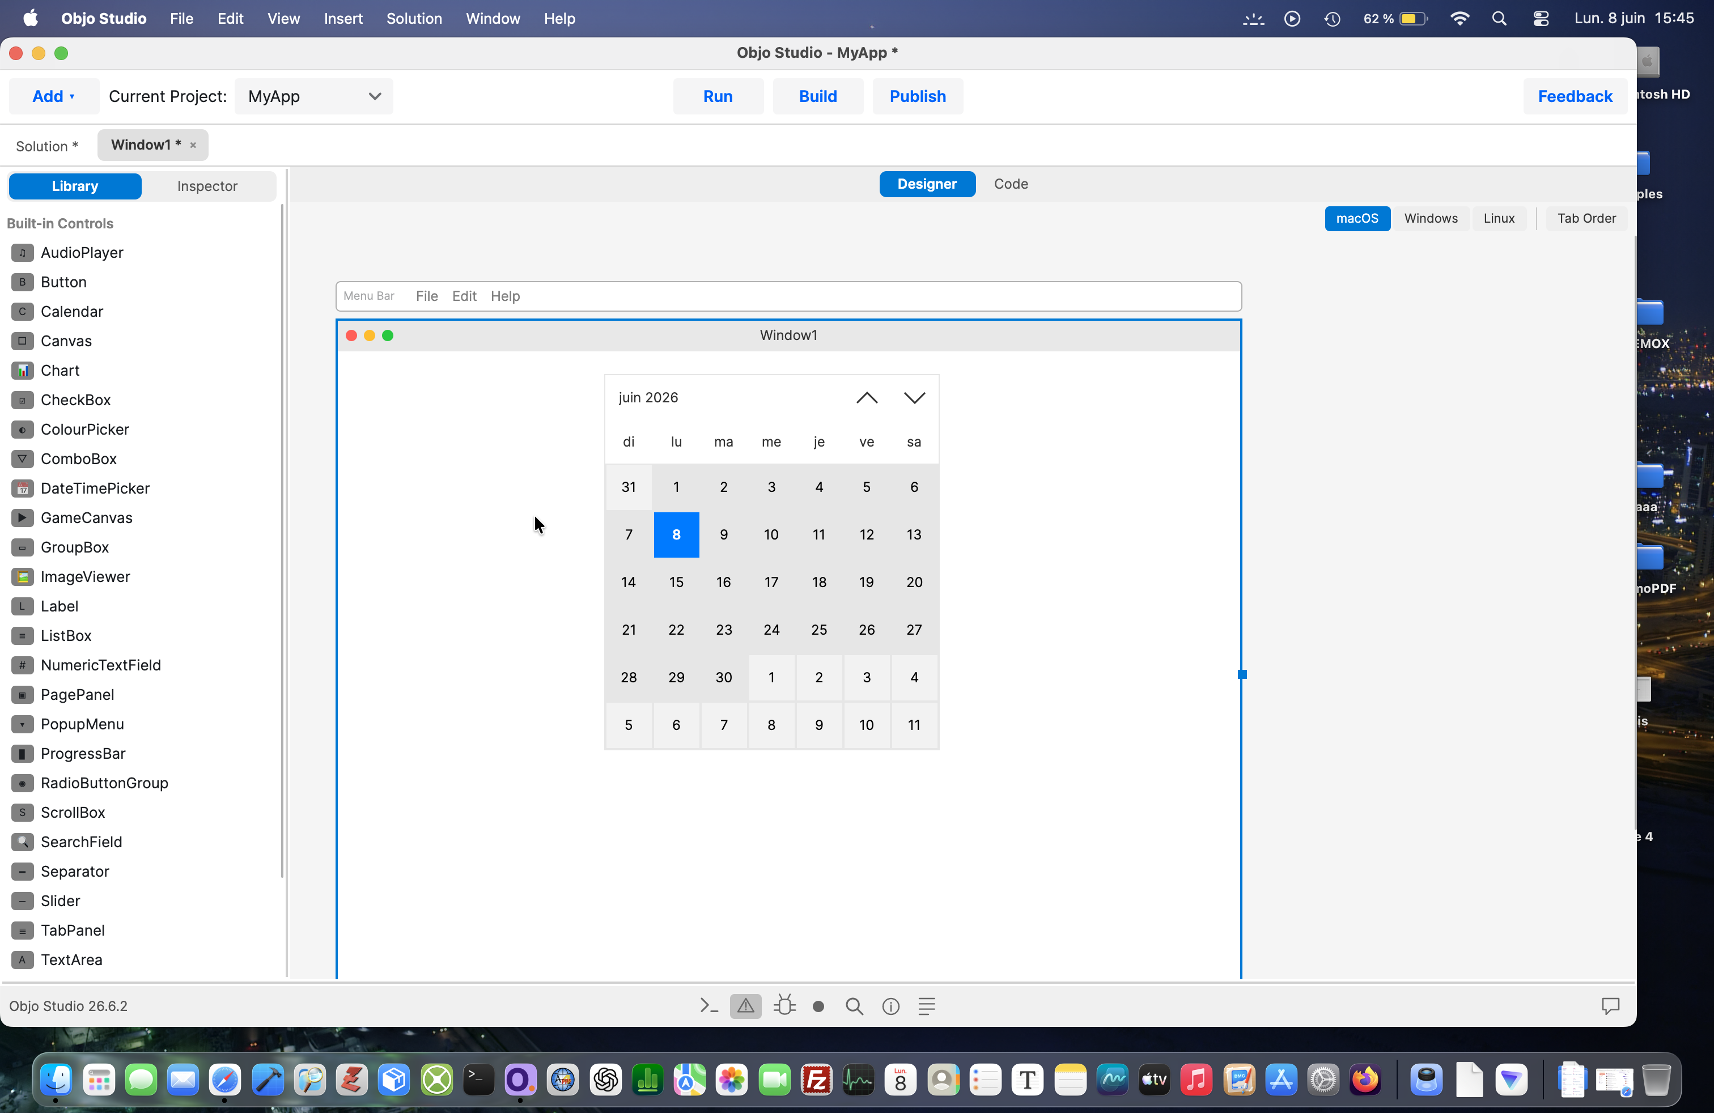Open the chat bubble icon at bottom right
The width and height of the screenshot is (1714, 1113).
pyautogui.click(x=1610, y=1006)
